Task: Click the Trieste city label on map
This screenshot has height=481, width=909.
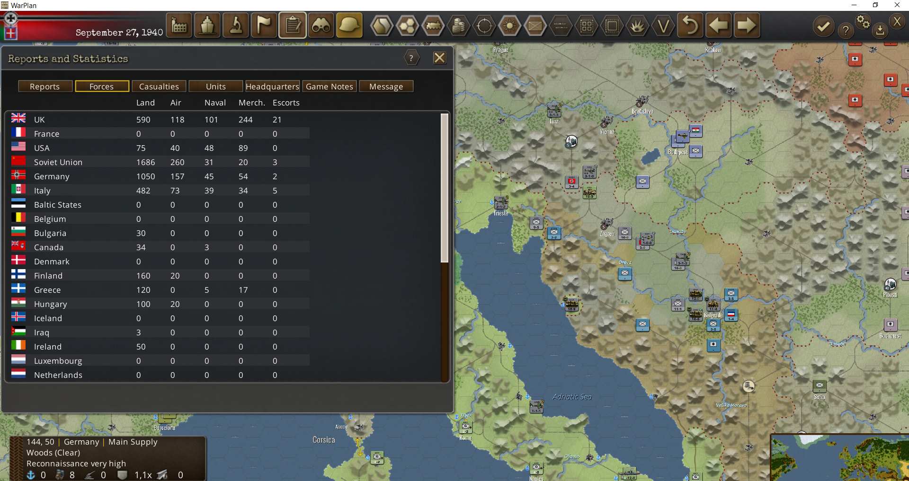Action: coord(501,213)
